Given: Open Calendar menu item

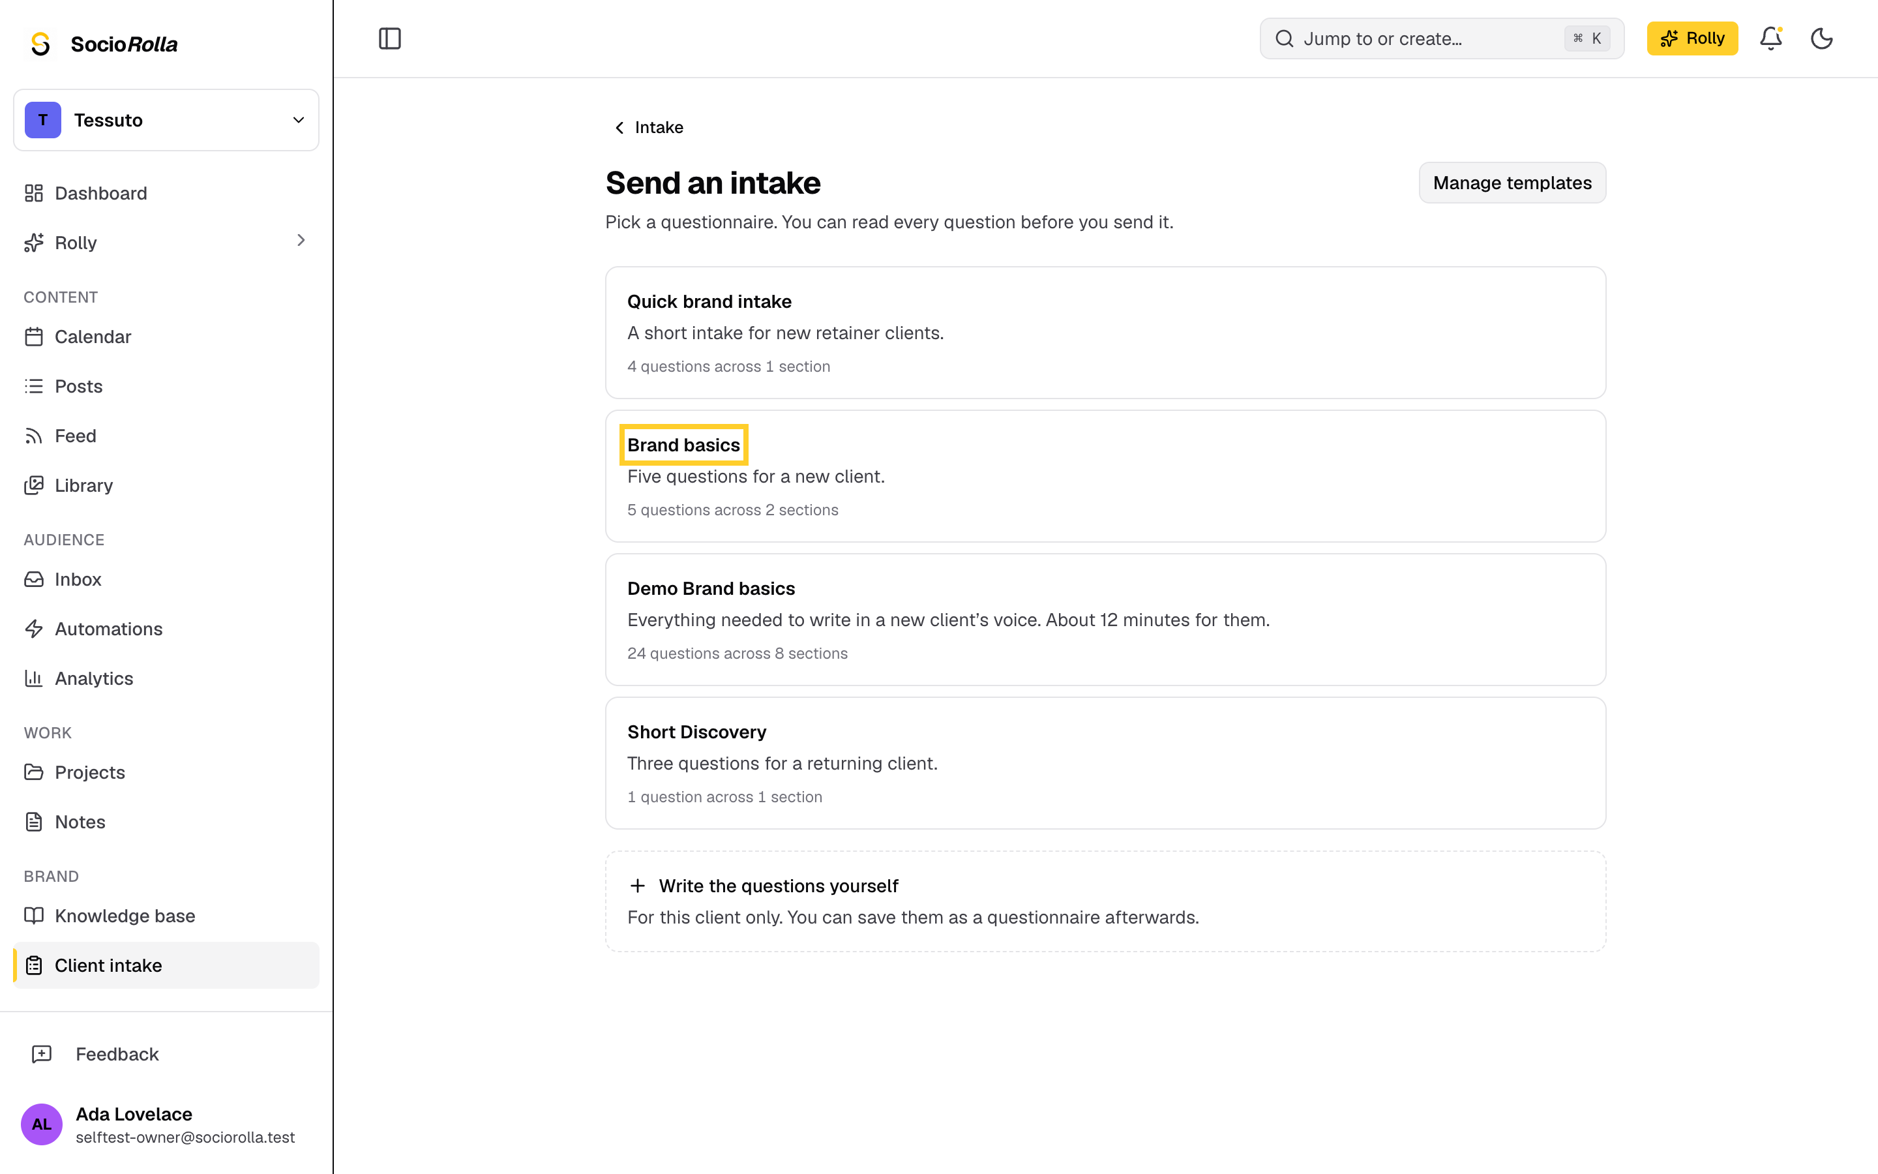Looking at the screenshot, I should point(166,337).
